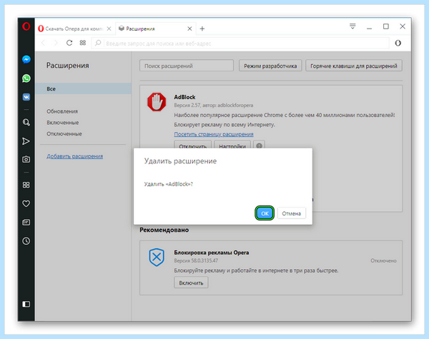Close the Расширения tab

pyautogui.click(x=189, y=29)
